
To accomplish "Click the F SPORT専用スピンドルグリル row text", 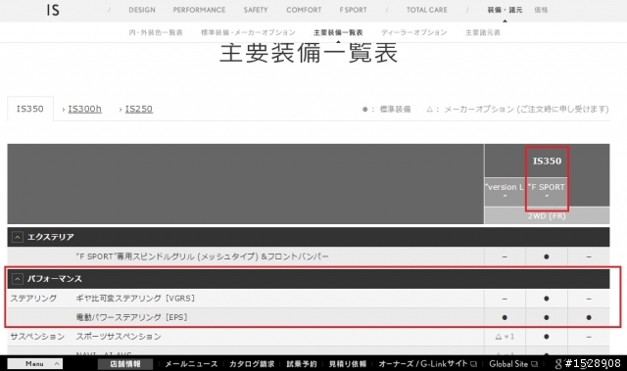I will pos(202,256).
